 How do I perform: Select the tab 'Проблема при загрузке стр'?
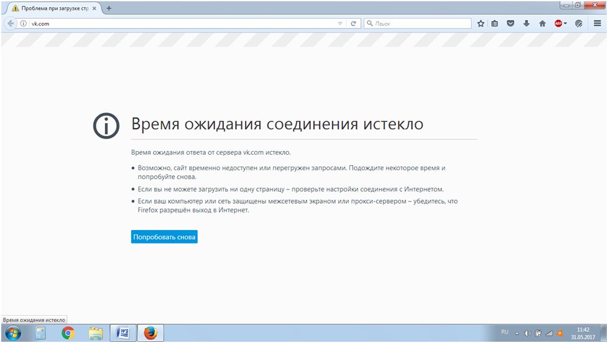point(54,8)
